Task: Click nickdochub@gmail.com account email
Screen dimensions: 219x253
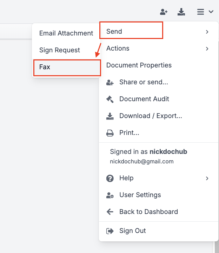Action: (x=142, y=162)
